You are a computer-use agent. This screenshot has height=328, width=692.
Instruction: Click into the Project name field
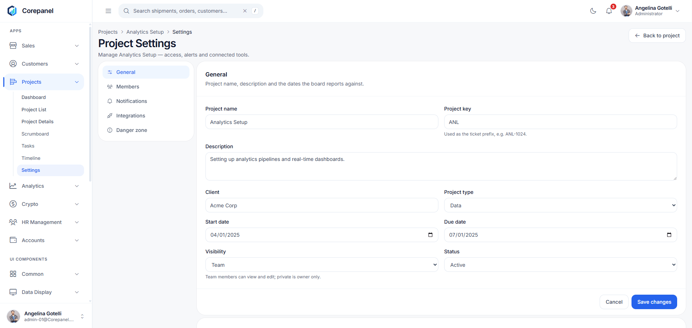[x=322, y=122]
